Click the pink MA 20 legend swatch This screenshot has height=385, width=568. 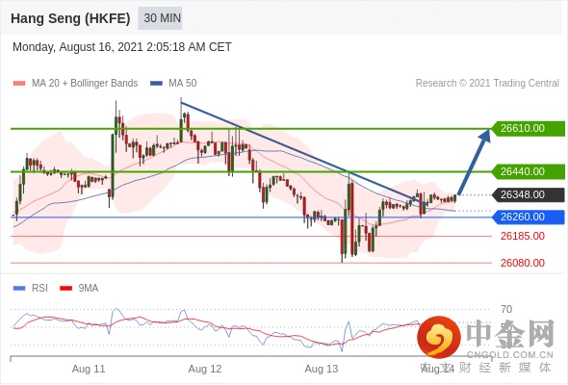[19, 84]
